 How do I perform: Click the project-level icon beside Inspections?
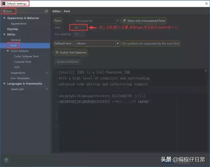tap(47, 73)
